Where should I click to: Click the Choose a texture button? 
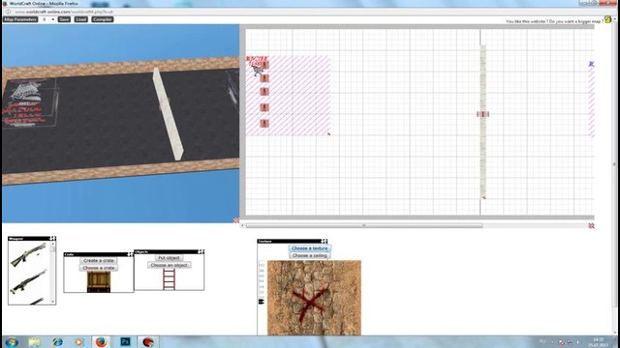[310, 248]
